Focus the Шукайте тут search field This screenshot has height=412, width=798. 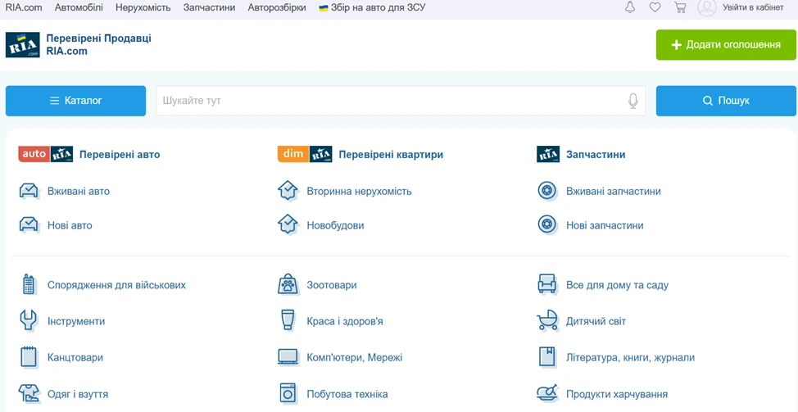coord(389,101)
